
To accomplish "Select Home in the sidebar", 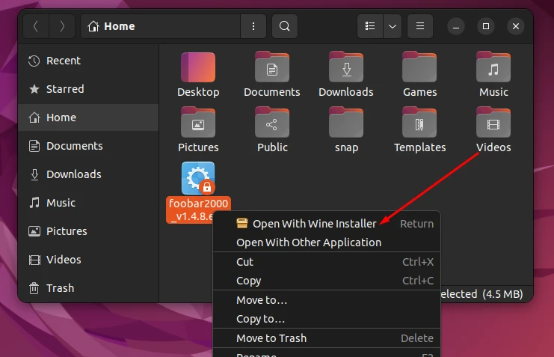I will [x=88, y=118].
